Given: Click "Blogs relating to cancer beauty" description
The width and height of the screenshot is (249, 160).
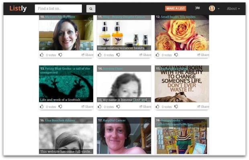Looking at the screenshot, I should coord(124,48).
